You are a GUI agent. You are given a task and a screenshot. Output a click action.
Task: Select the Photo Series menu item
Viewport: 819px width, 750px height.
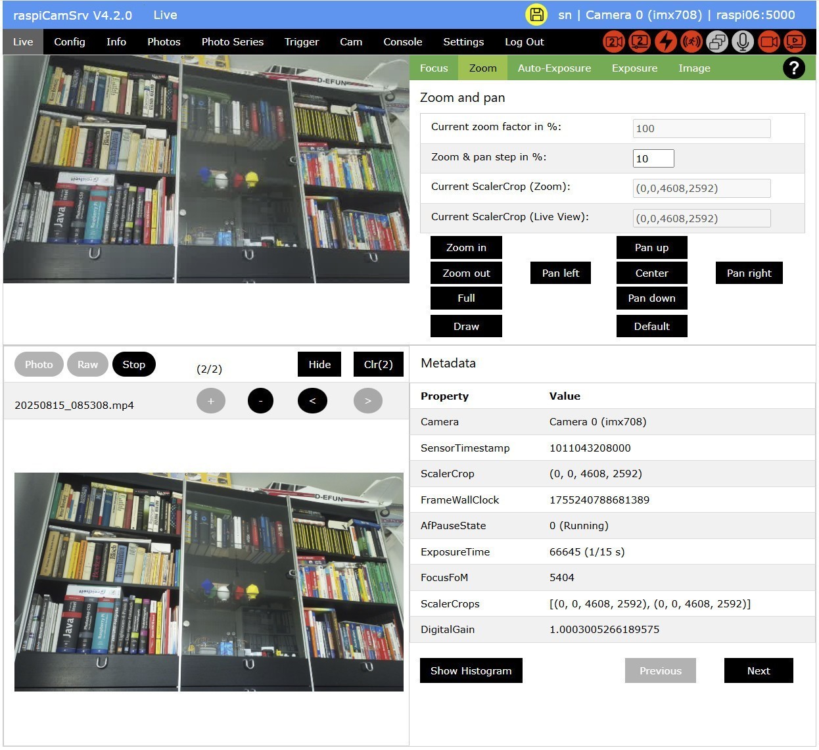232,41
